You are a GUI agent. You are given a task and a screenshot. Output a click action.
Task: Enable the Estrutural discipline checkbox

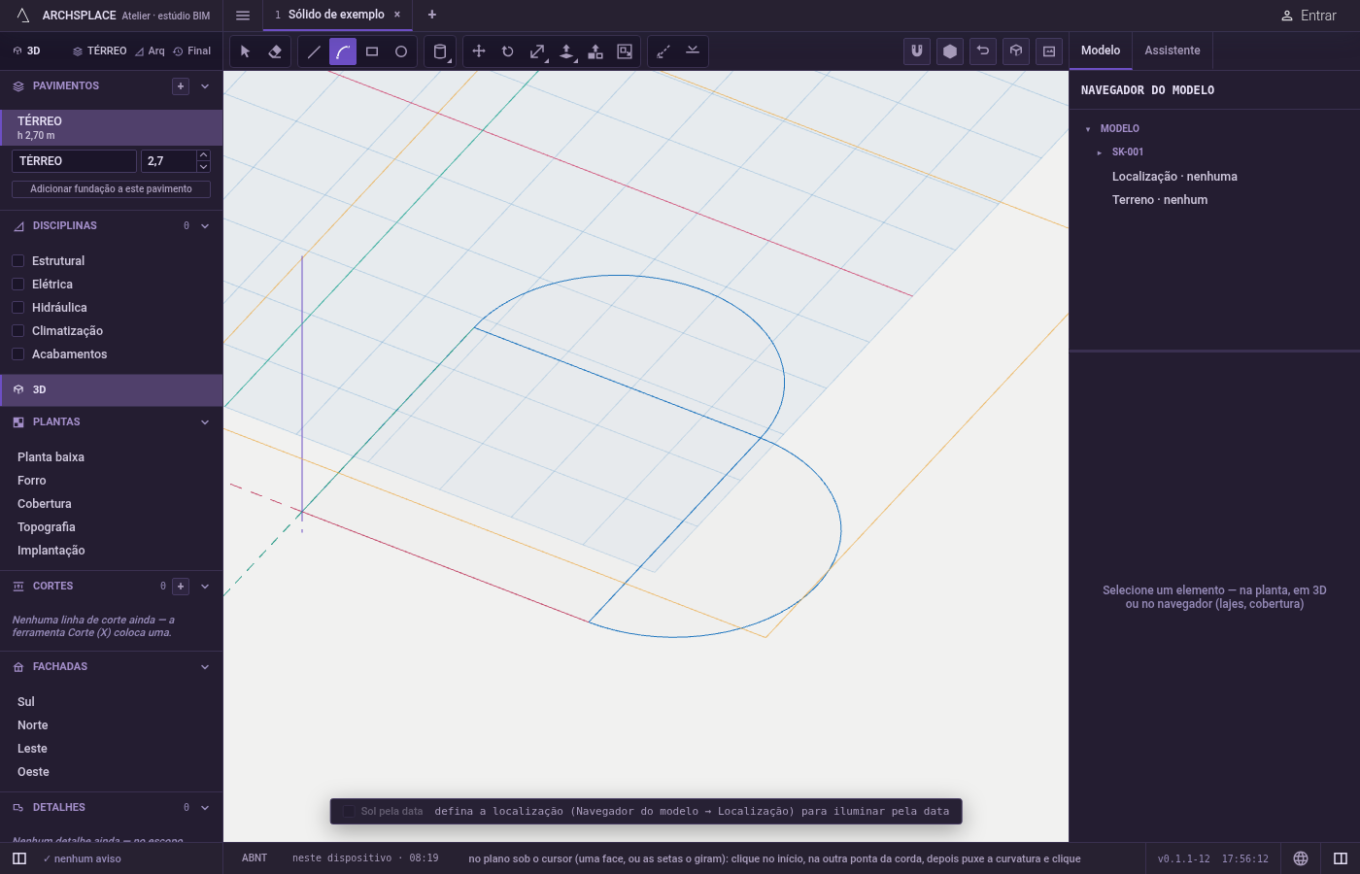pos(17,261)
